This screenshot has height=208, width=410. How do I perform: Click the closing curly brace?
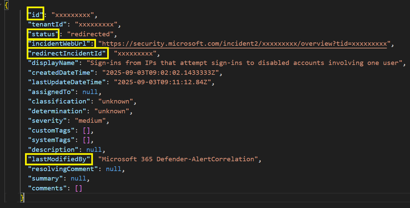click(x=22, y=198)
